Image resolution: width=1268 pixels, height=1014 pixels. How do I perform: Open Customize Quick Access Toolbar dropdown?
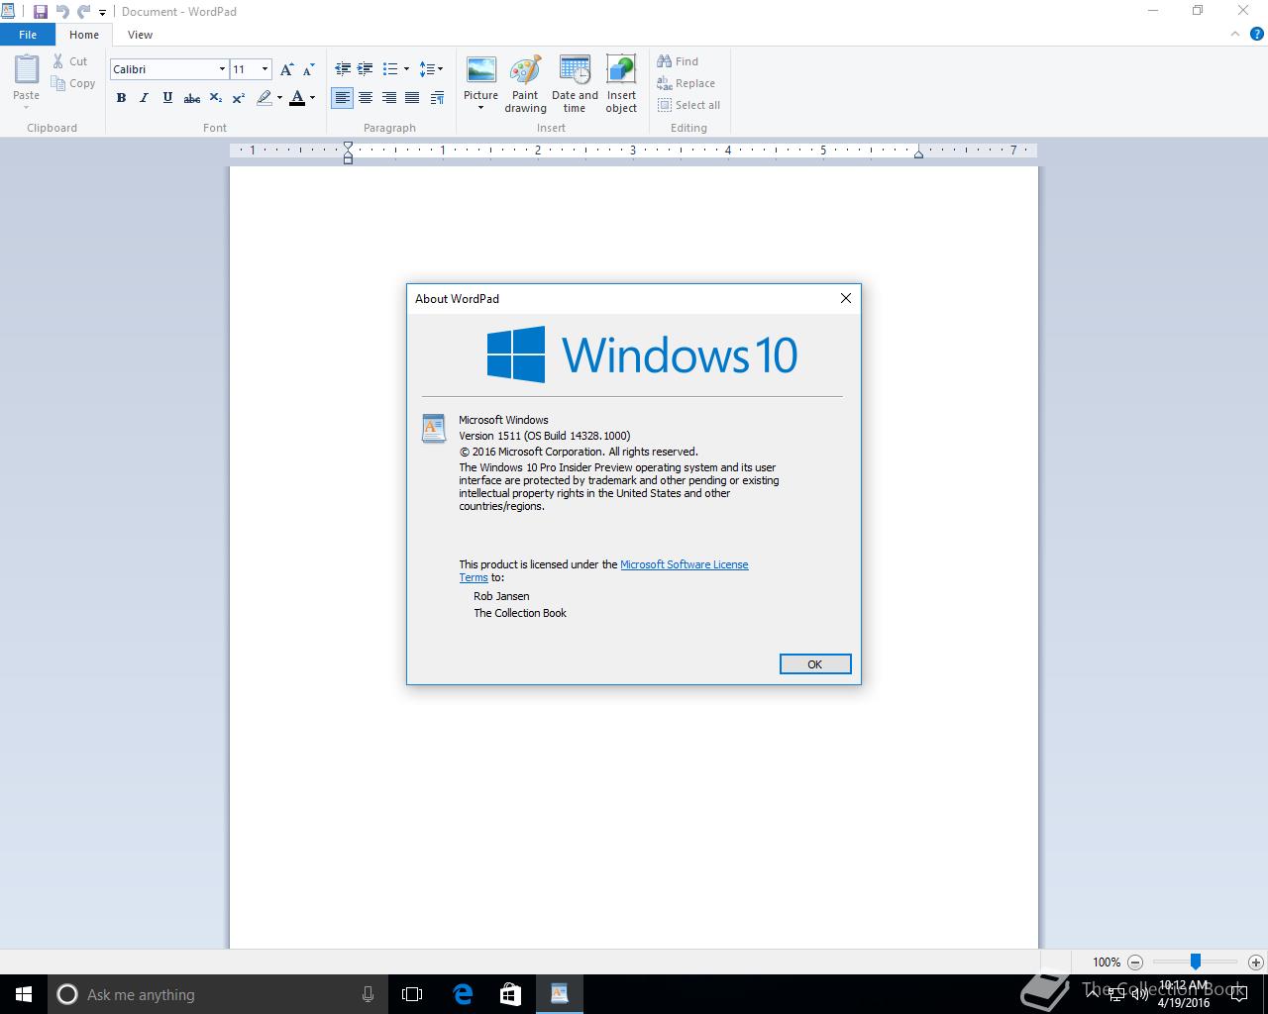102,13
